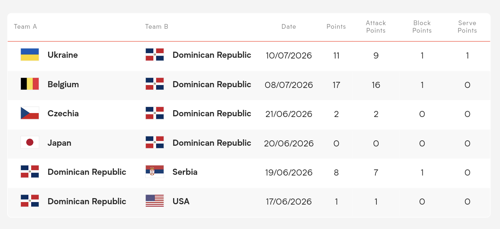This screenshot has height=229, width=500.
Task: Click the Czechia flag icon
Action: click(30, 113)
